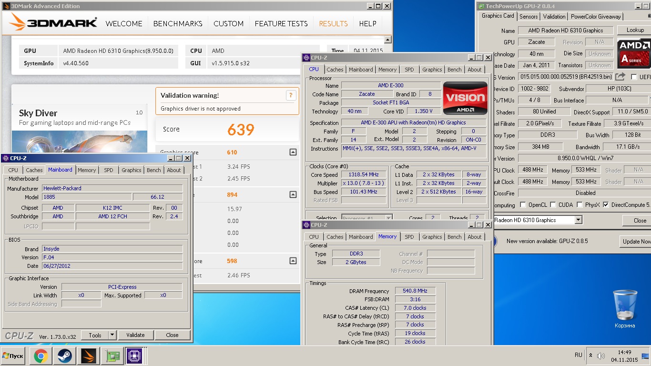Open Steam from the taskbar
Image resolution: width=651 pixels, height=366 pixels.
(x=64, y=356)
